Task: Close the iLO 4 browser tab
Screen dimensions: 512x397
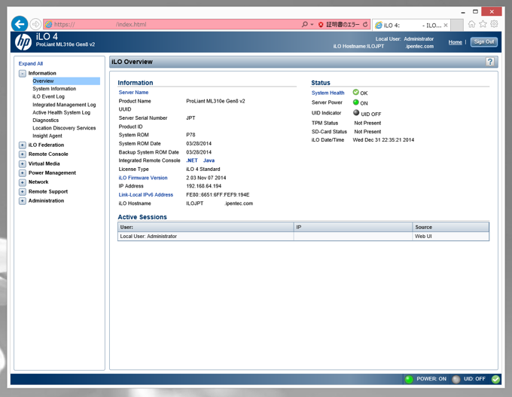Action: (x=446, y=25)
